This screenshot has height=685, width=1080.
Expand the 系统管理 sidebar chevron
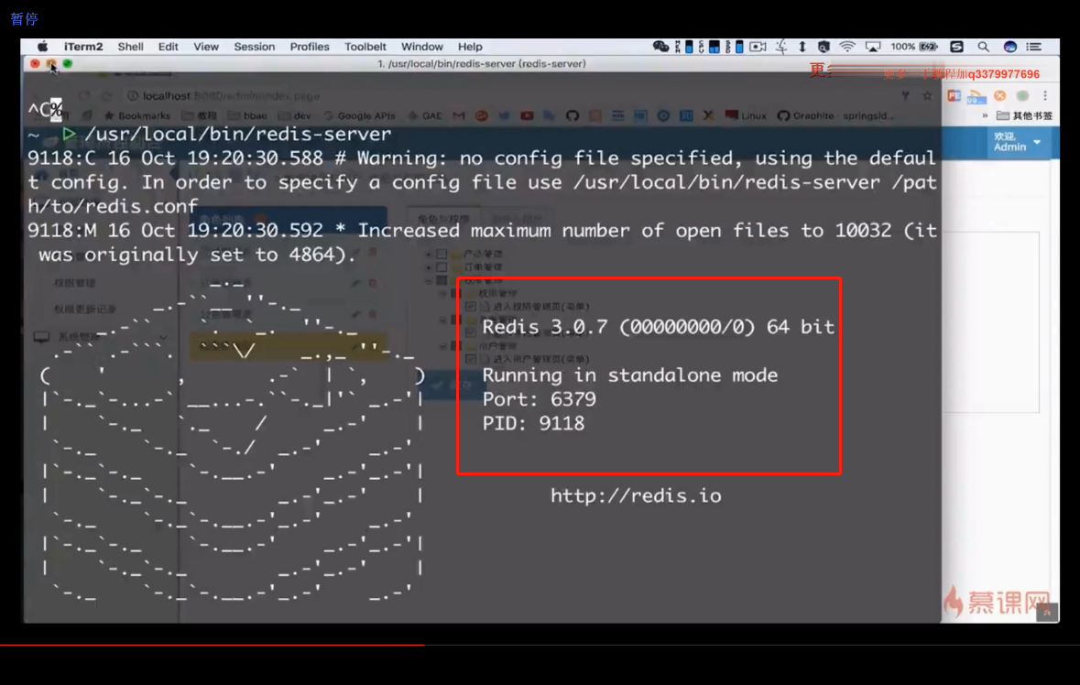click(163, 337)
